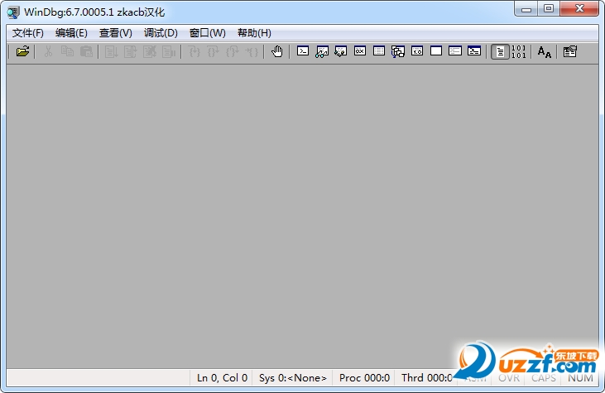
Task: Open the 帮助(H) menu
Action: pyautogui.click(x=254, y=33)
